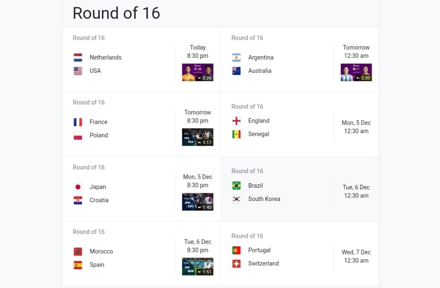Click the Switzerland flag icon
The image size is (440, 288).
(236, 263)
